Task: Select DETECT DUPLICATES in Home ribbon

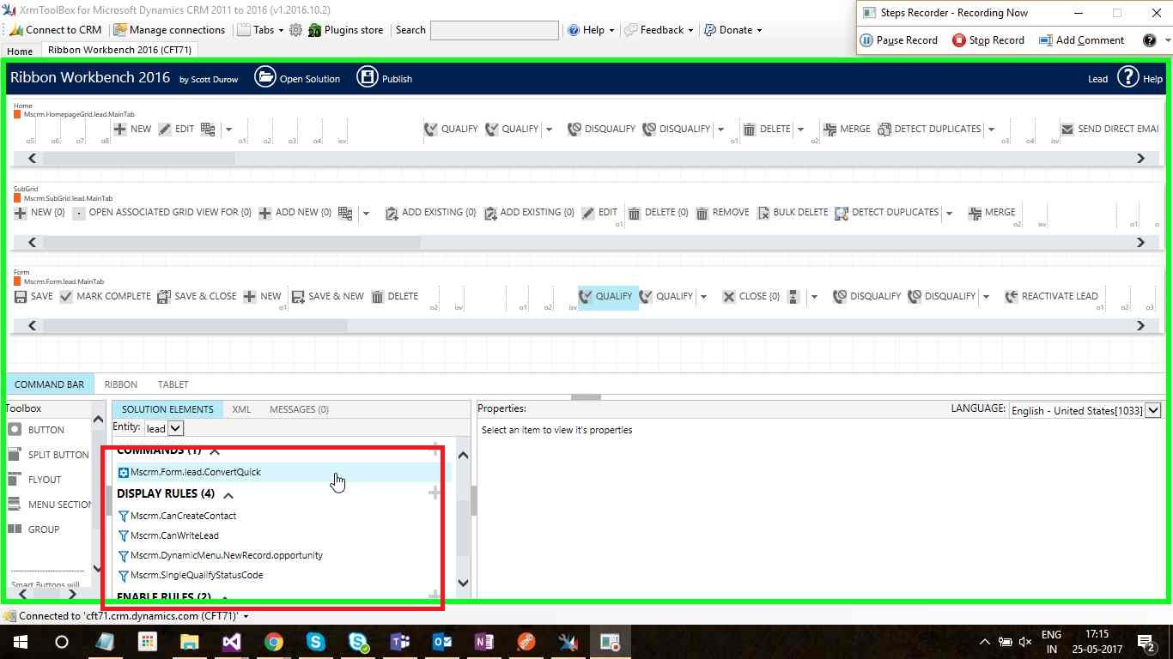Action: [929, 129]
